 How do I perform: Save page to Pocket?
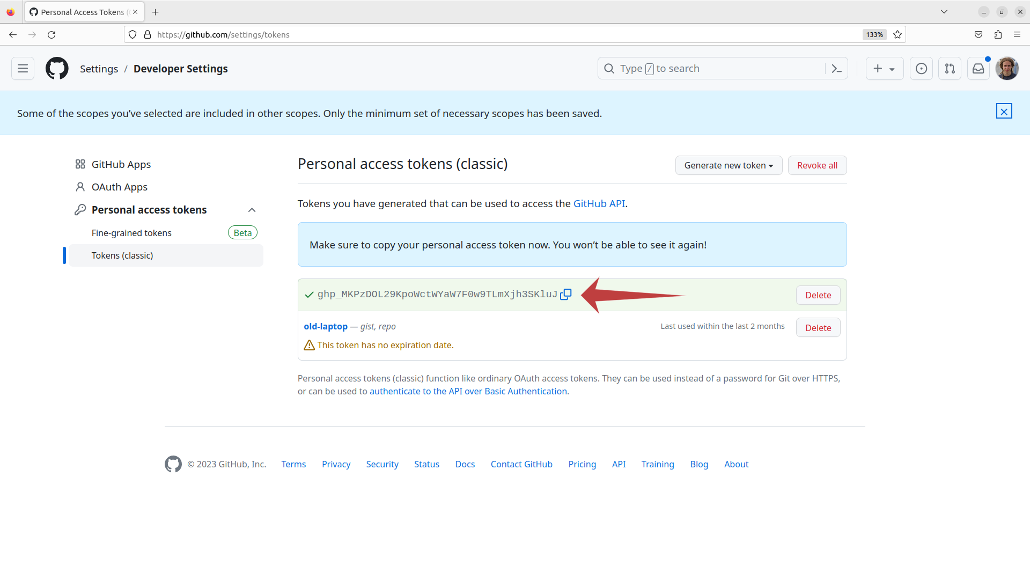(x=979, y=35)
